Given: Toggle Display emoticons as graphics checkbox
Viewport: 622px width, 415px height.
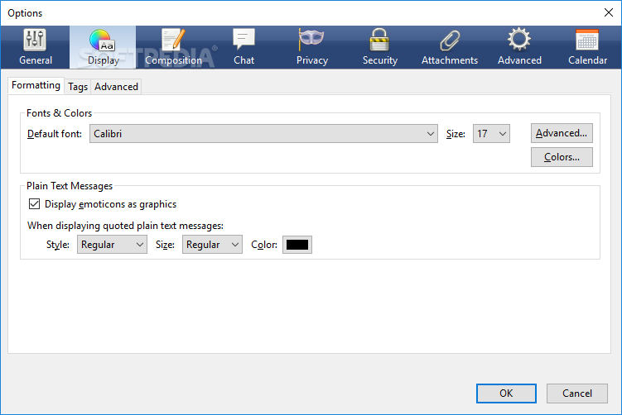Looking at the screenshot, I should [34, 204].
